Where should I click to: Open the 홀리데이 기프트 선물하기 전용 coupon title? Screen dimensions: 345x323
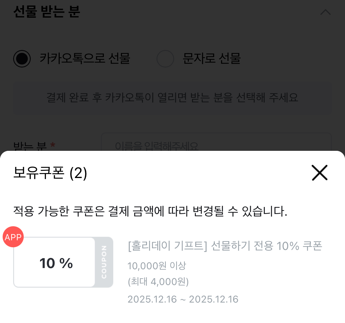[225, 246]
